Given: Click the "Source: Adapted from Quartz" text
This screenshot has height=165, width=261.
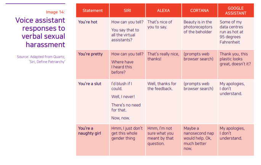Looking at the screenshot, I should pyautogui.click(x=41, y=57).
